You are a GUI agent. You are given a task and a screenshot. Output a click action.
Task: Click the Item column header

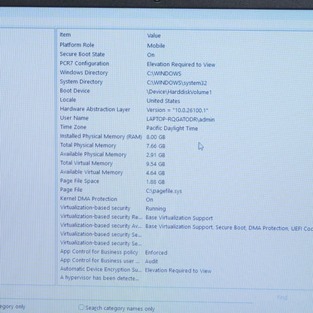[x=65, y=35]
